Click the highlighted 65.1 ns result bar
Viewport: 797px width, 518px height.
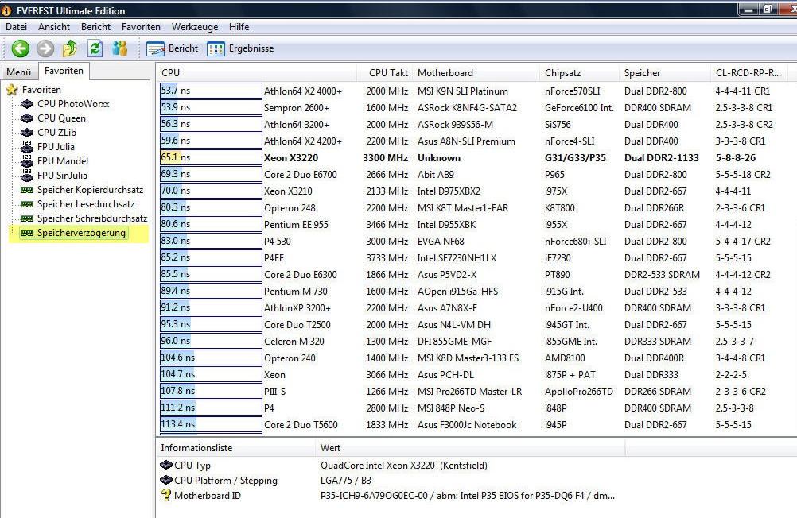pyautogui.click(x=211, y=157)
